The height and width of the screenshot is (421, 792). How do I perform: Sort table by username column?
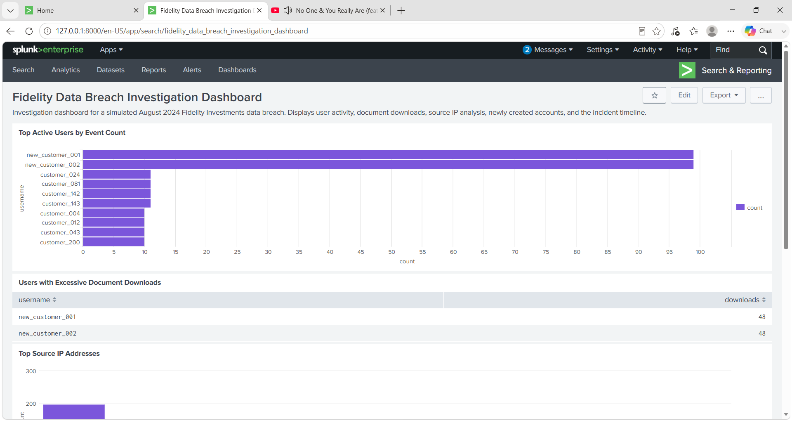(37, 300)
